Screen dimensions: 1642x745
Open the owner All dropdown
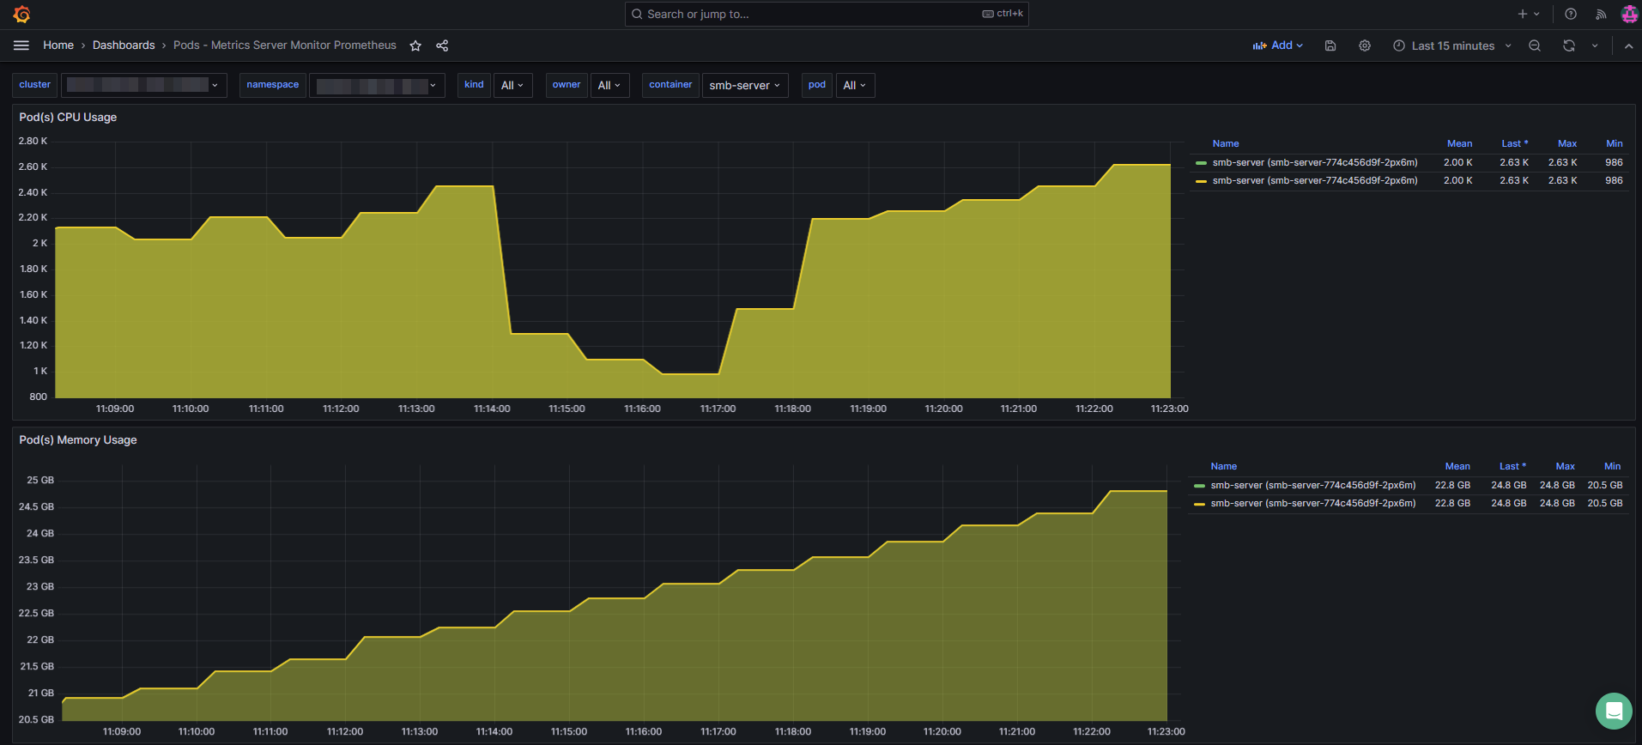coord(609,85)
